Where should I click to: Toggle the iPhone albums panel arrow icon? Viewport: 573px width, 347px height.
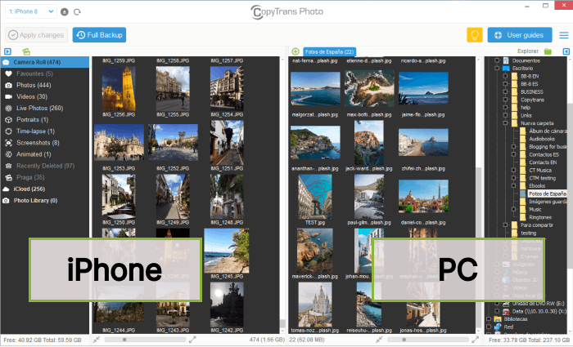7,51
